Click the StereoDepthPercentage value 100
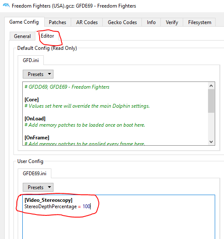The image size is (224, 239). click(x=86, y=206)
